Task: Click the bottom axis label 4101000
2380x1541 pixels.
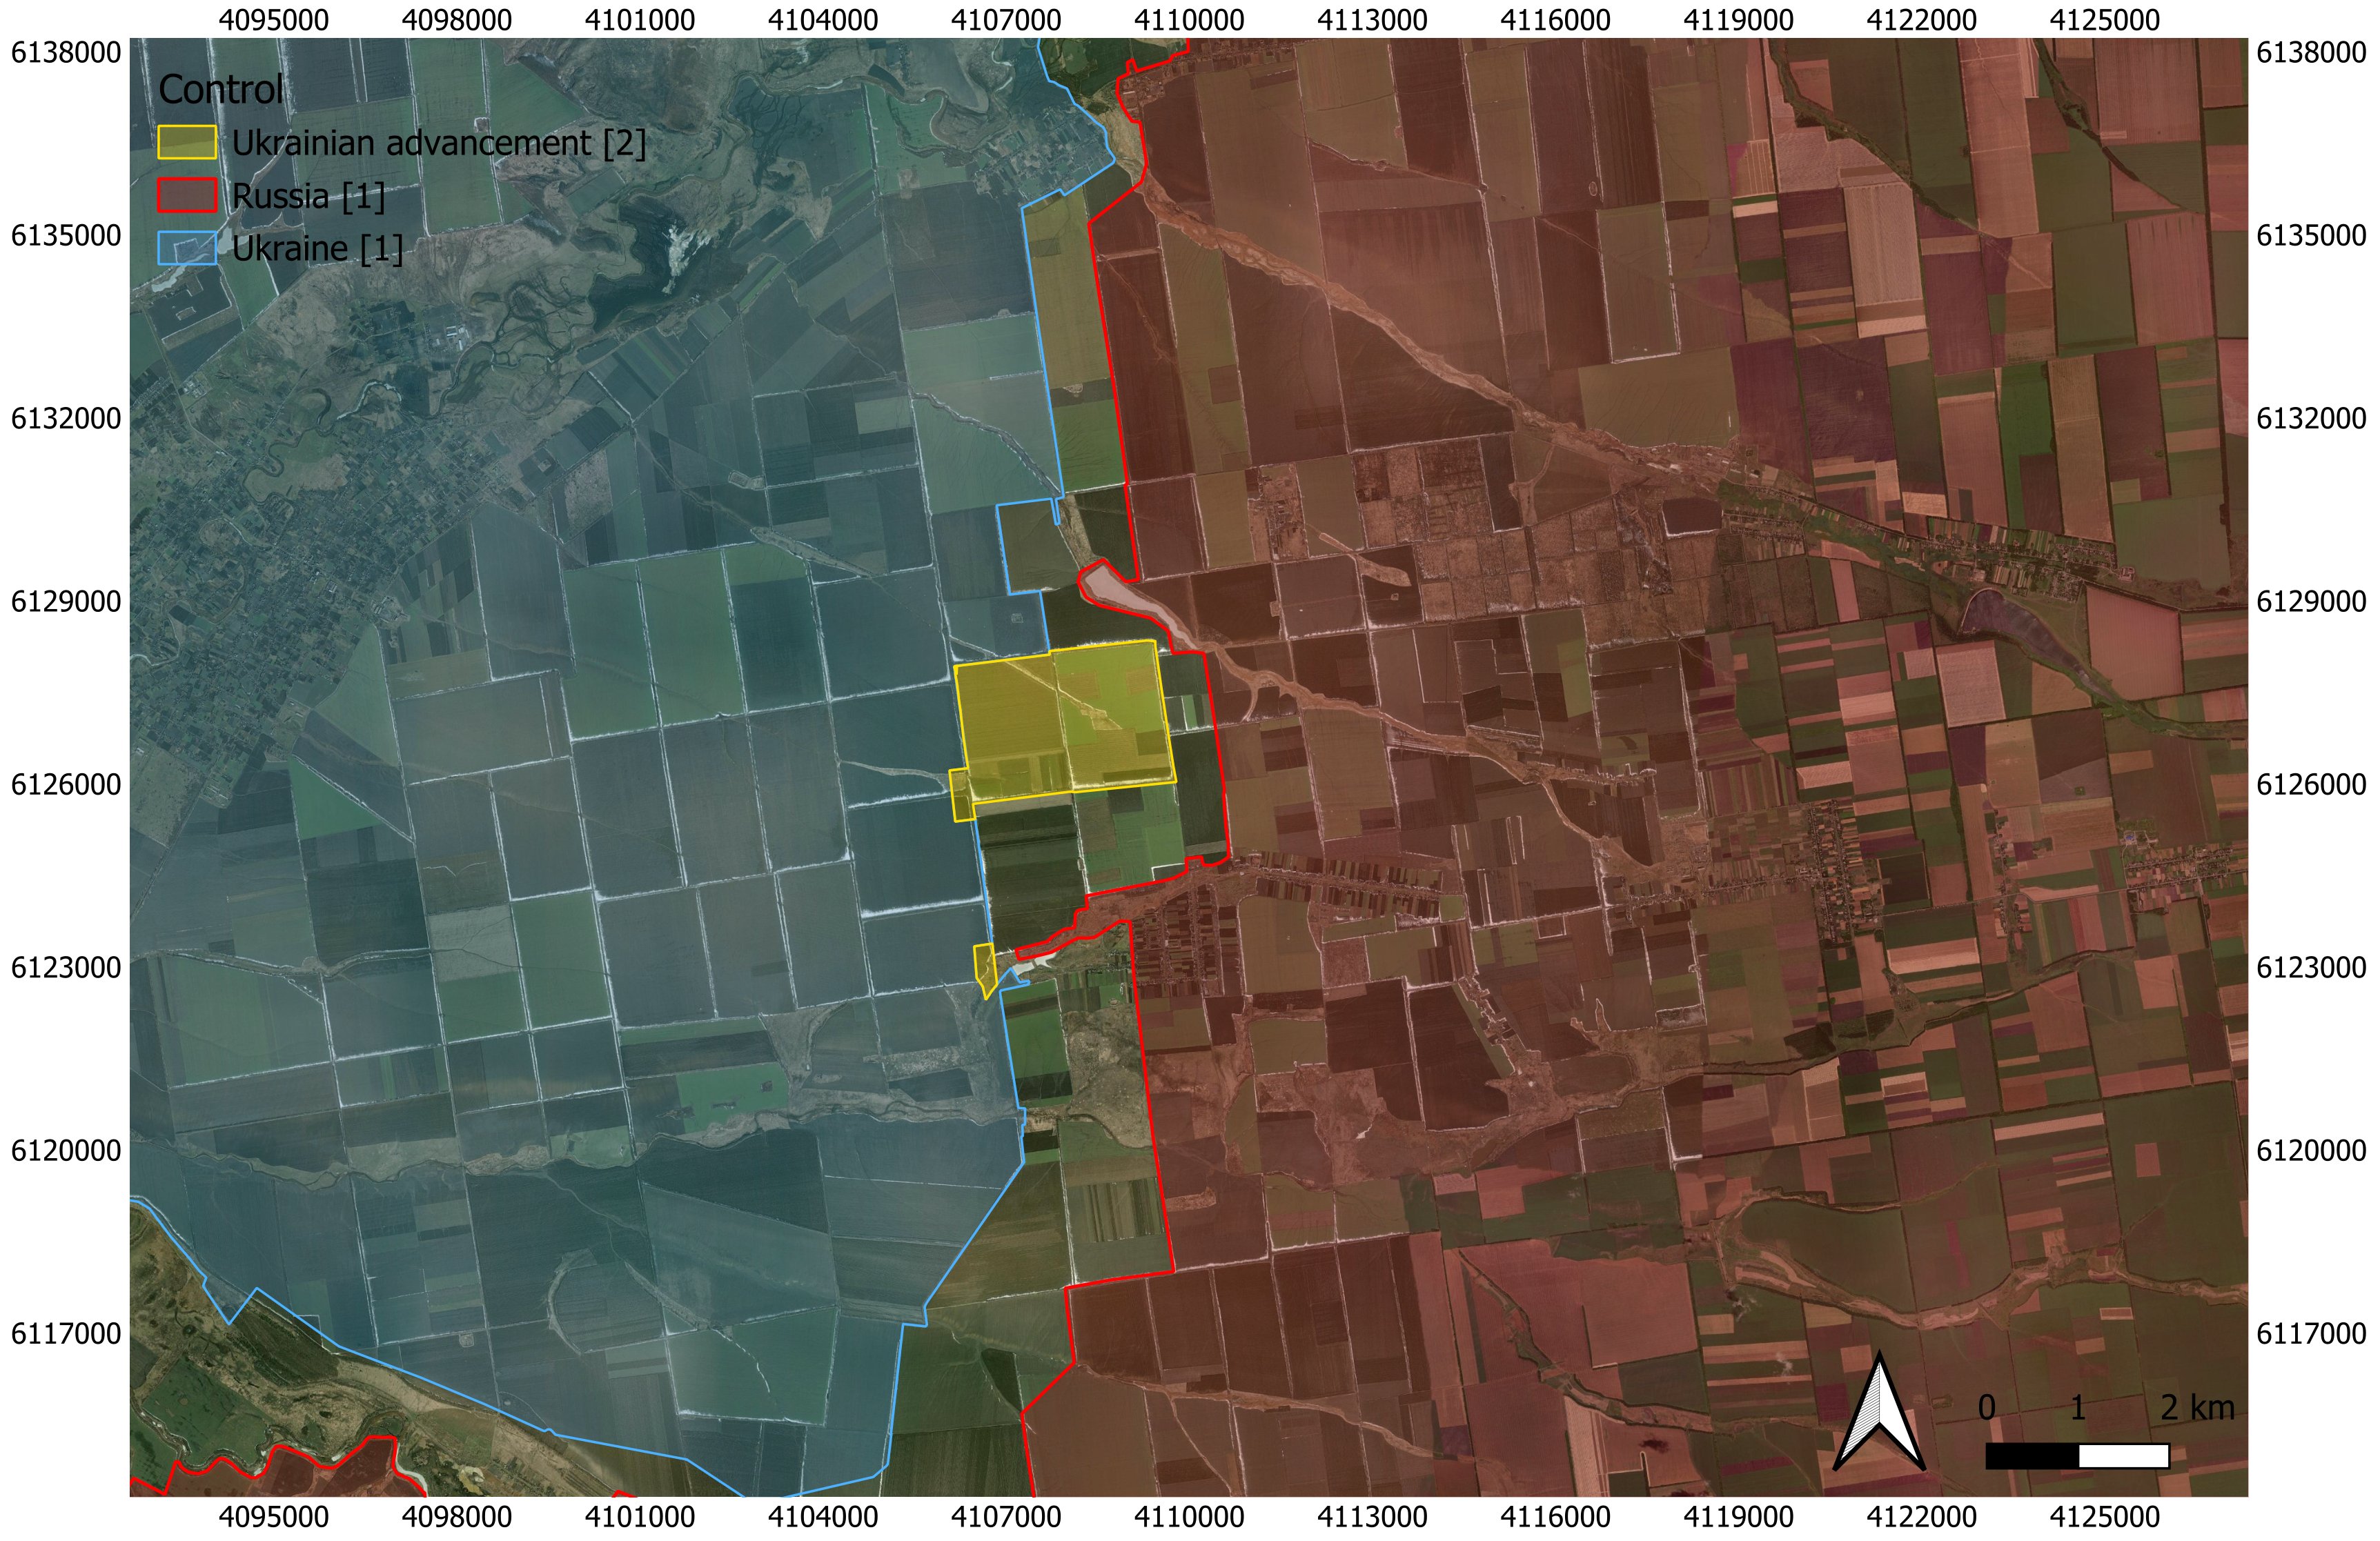Action: (640, 1517)
